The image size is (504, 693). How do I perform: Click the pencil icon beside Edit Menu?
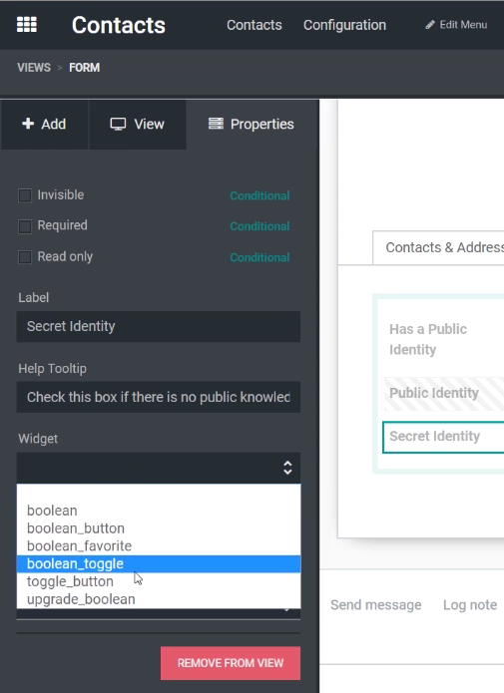pyautogui.click(x=430, y=25)
